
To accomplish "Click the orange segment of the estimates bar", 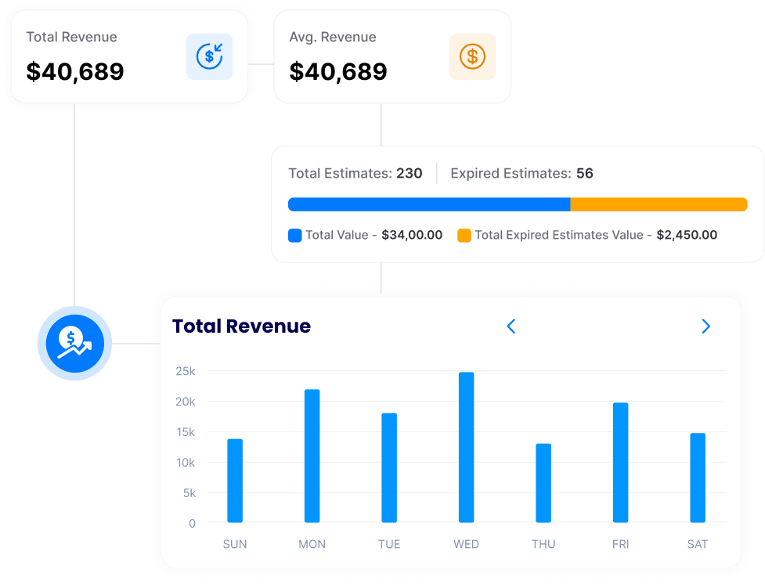I will click(659, 204).
